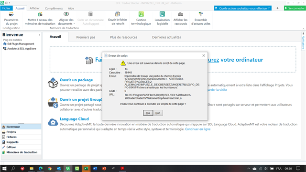The width and height of the screenshot is (306, 172).
Task: Open Sdl Plugin Management
Action: point(19,44)
